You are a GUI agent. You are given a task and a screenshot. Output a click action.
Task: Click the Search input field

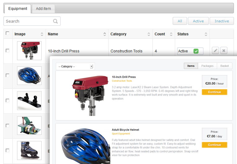pos(32,21)
